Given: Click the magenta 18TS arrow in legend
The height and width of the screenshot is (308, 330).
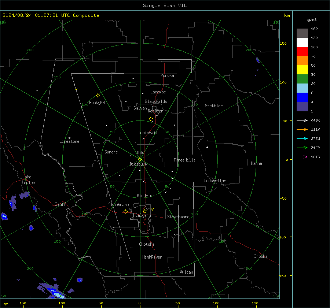Looking at the screenshot, I should (302, 157).
